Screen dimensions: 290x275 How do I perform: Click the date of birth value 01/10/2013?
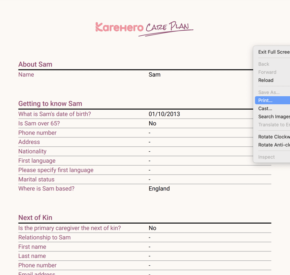pos(164,114)
